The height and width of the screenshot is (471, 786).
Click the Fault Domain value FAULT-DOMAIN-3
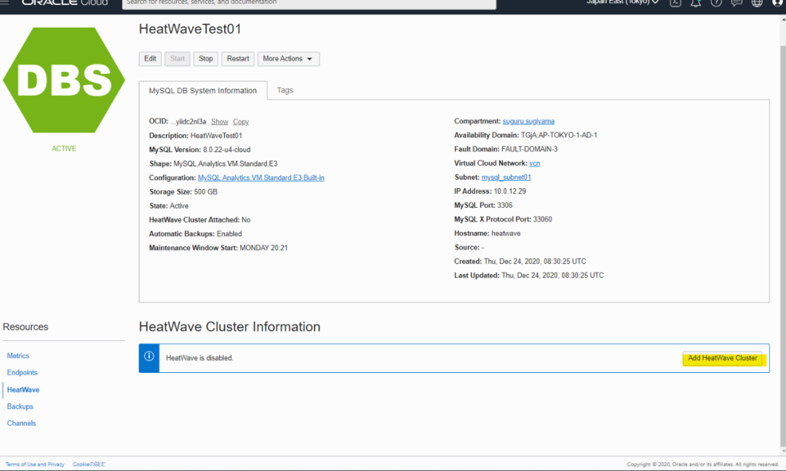tap(529, 149)
